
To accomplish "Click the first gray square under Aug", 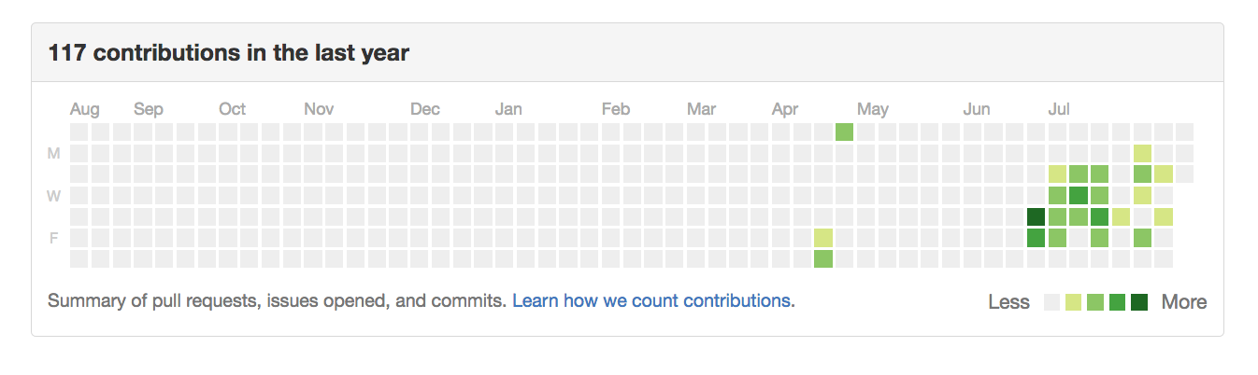I will (79, 132).
